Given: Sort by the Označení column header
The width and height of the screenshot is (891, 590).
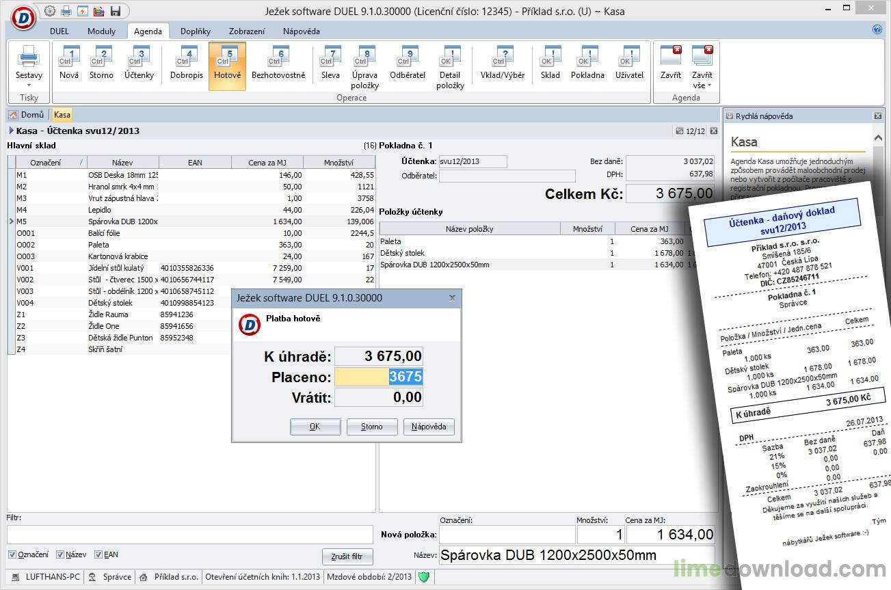Looking at the screenshot, I should [x=51, y=162].
